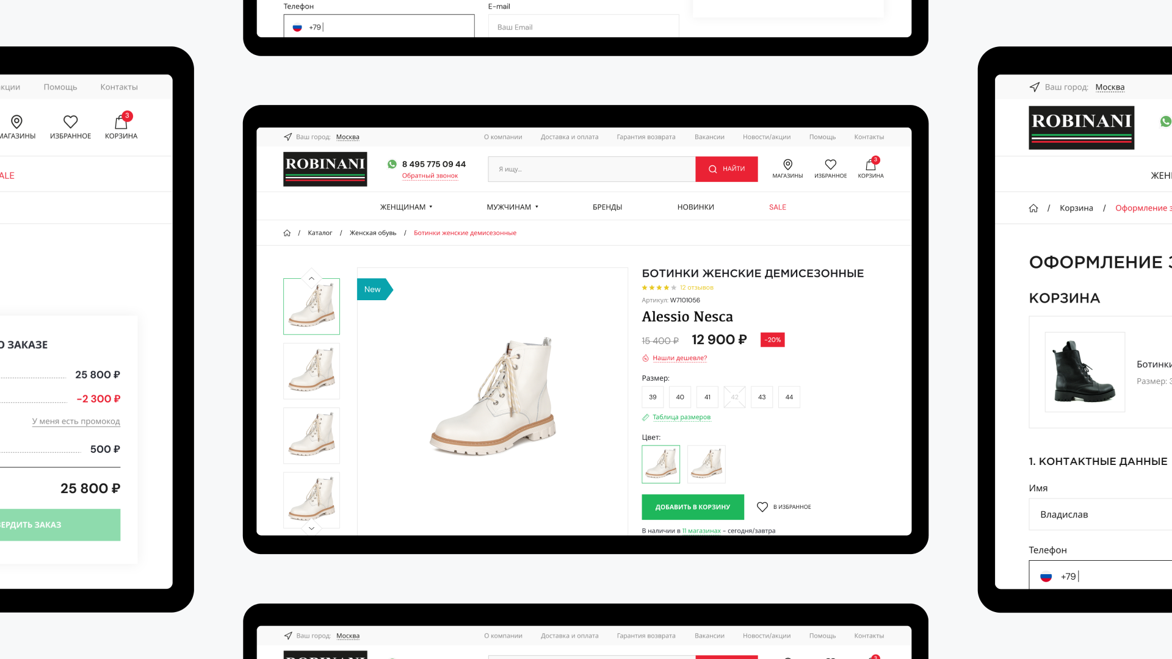
Task: Pick the second color variant swatch
Action: point(706,464)
